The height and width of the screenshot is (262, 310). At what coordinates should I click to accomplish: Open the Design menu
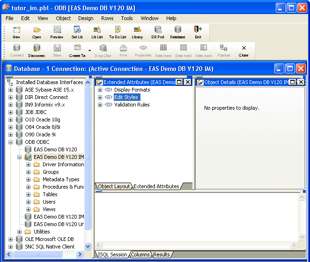(86, 18)
